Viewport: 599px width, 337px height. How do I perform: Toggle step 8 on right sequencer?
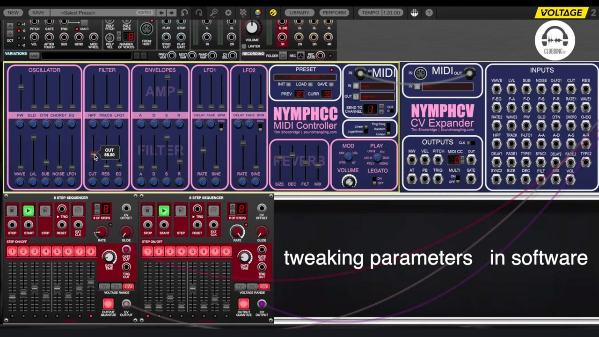point(226,252)
